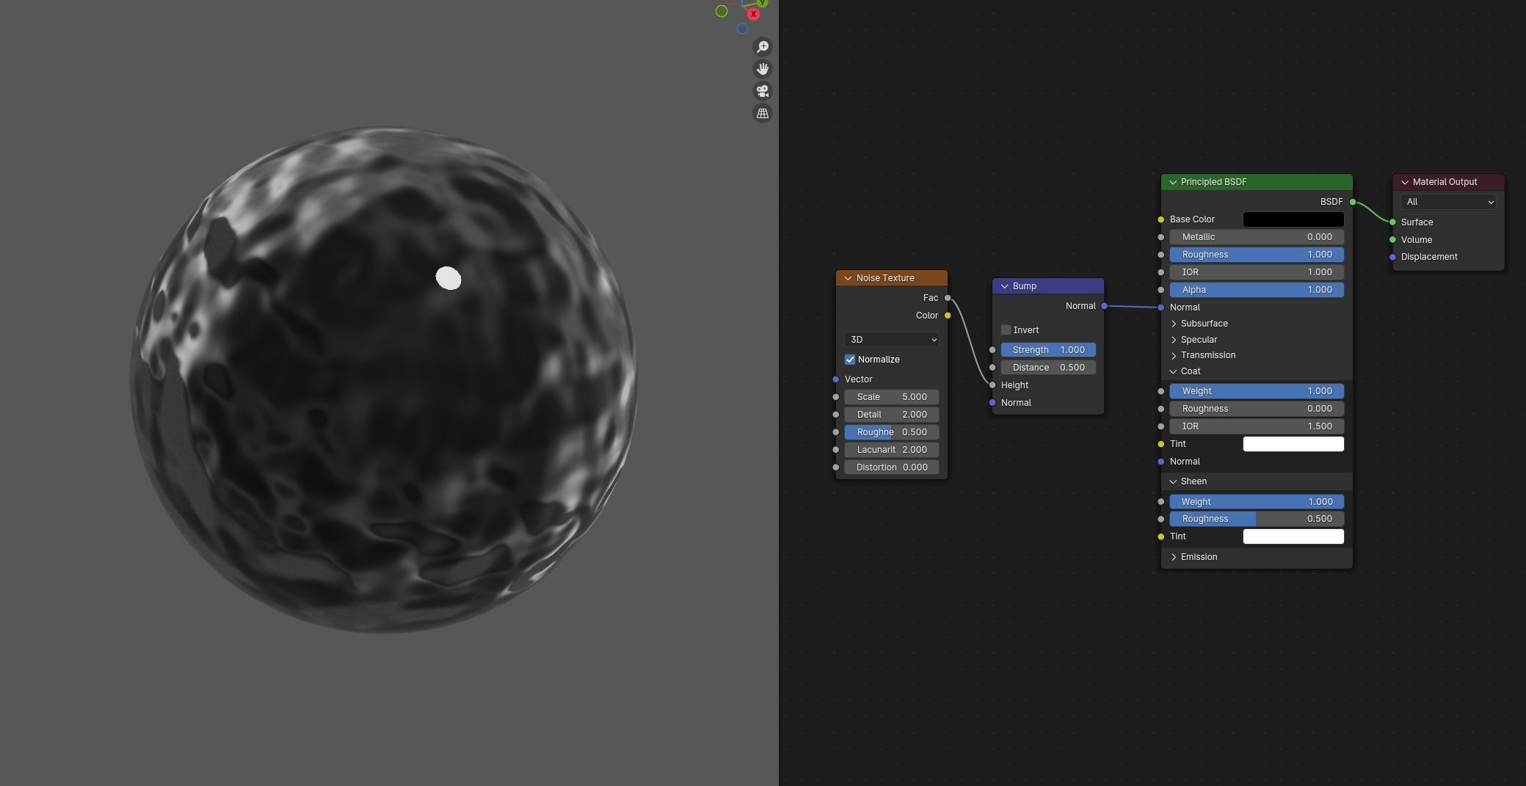
Task: Click the Fac output socket on Noise Texture
Action: pos(948,298)
